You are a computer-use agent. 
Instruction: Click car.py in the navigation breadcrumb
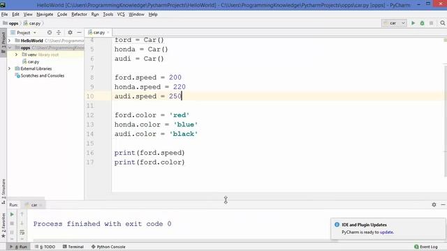pyautogui.click(x=32, y=23)
